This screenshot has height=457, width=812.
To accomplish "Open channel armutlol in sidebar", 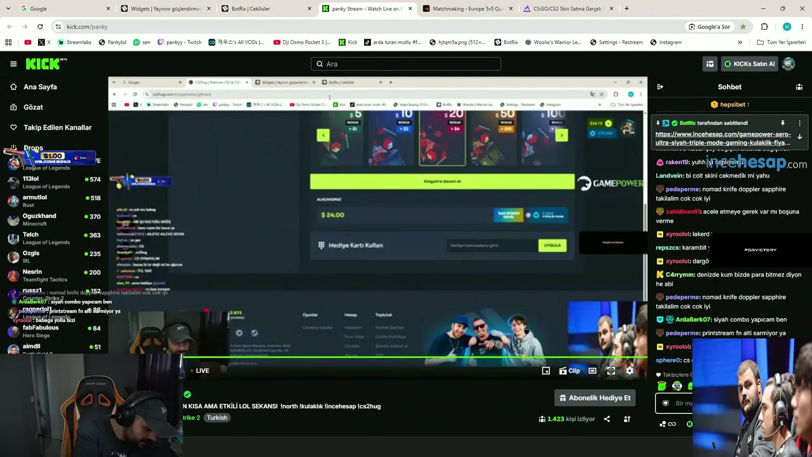I will [x=54, y=201].
